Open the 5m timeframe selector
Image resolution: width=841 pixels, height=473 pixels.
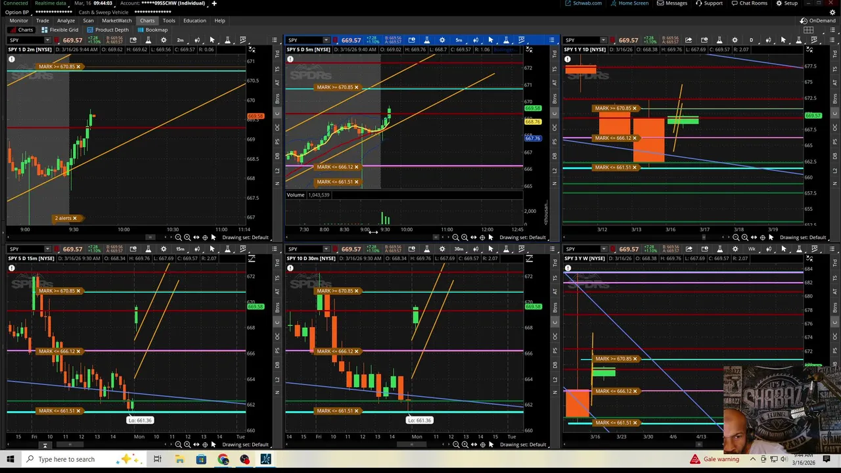(459, 40)
